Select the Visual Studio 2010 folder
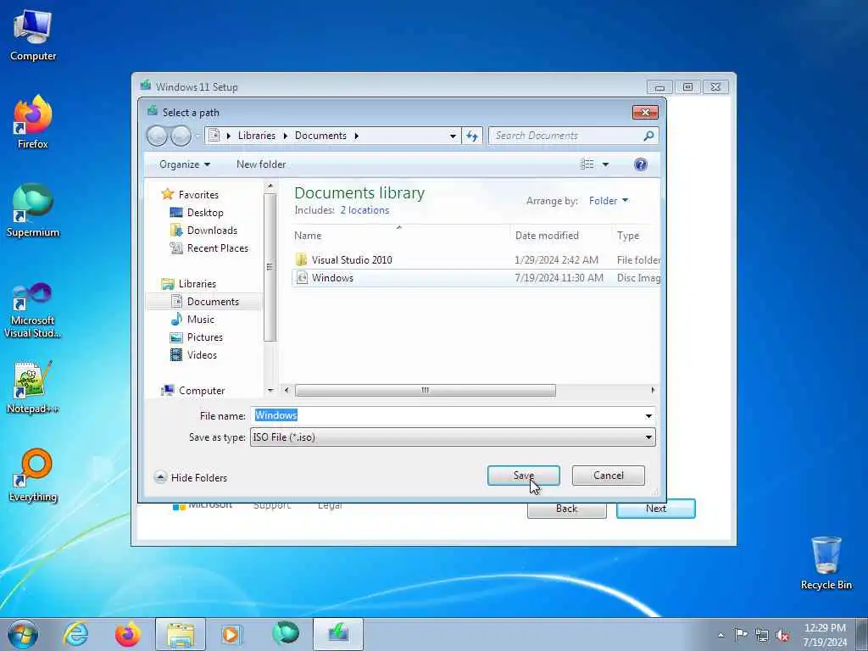 (x=351, y=260)
